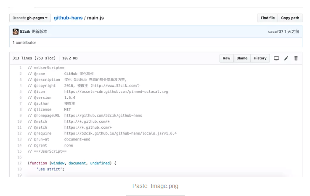Click the 1 contributor text

[x=24, y=42]
